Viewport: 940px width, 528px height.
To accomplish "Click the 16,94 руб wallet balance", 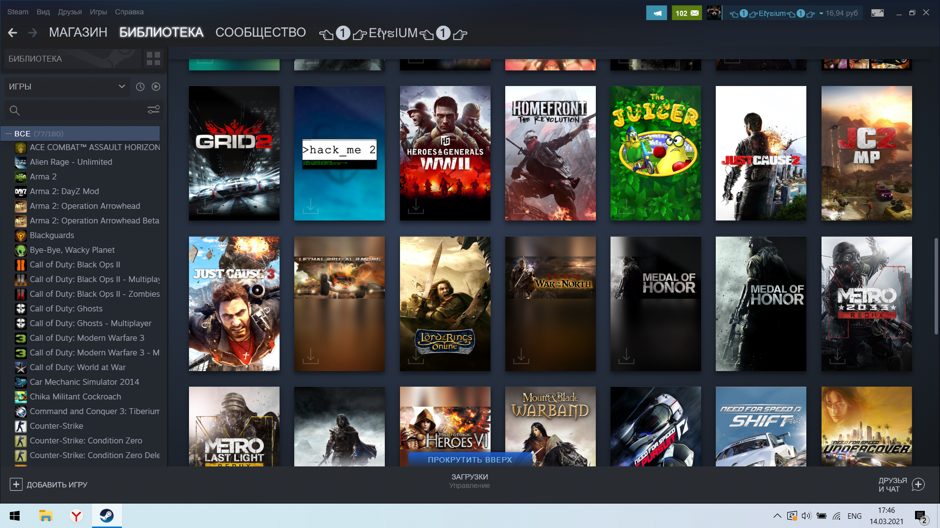I will click(842, 13).
